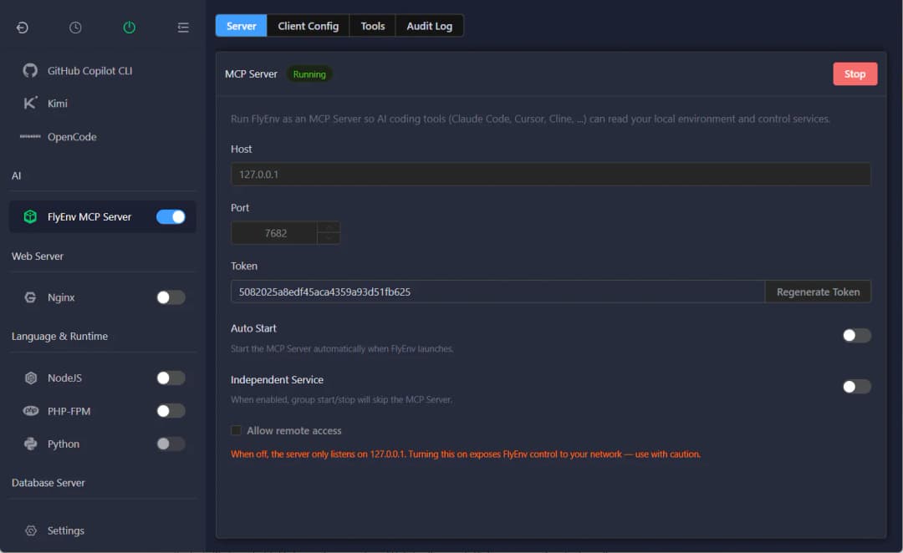Viewport: 903px width, 553px height.
Task: Select the Server tab
Action: (x=242, y=26)
